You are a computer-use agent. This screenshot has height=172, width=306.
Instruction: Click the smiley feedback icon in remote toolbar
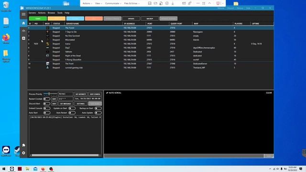point(218,3)
